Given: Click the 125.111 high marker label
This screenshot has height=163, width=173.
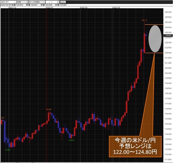Looking at the screenshot, I should (x=144, y=20).
